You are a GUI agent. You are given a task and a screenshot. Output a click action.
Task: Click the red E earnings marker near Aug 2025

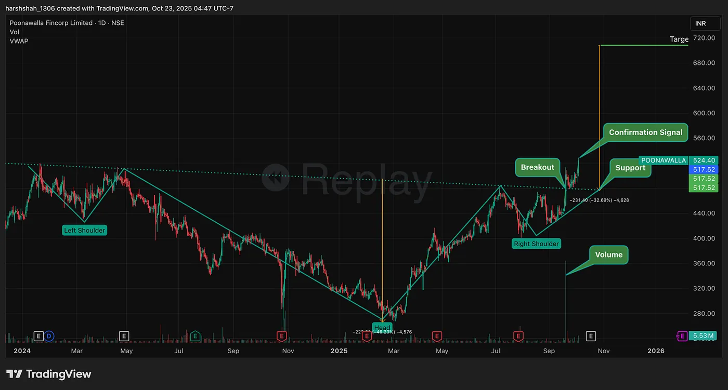tap(518, 336)
